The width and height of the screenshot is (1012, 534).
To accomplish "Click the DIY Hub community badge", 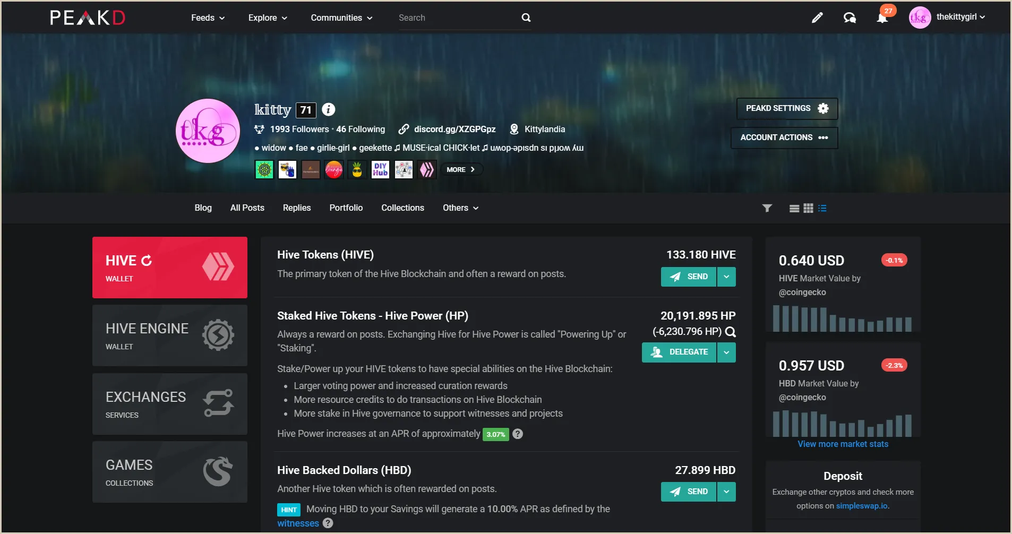I will click(380, 169).
